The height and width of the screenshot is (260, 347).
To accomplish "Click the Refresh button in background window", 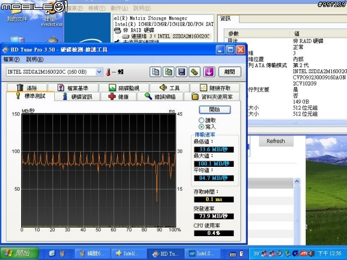I will pos(276,141).
